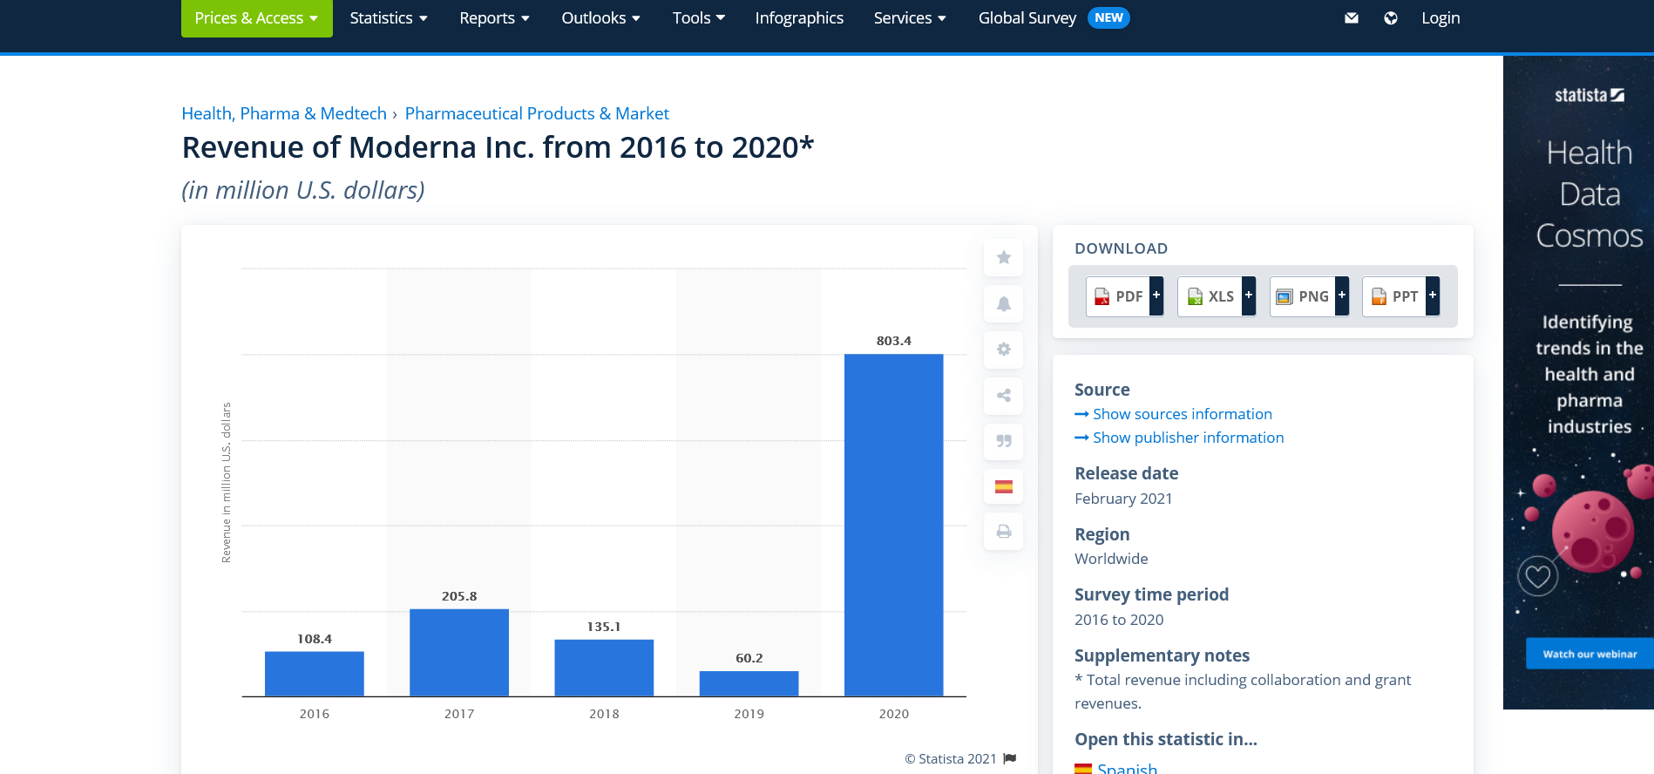Open the Reports menu dropdown
This screenshot has width=1654, height=774.
494,18
